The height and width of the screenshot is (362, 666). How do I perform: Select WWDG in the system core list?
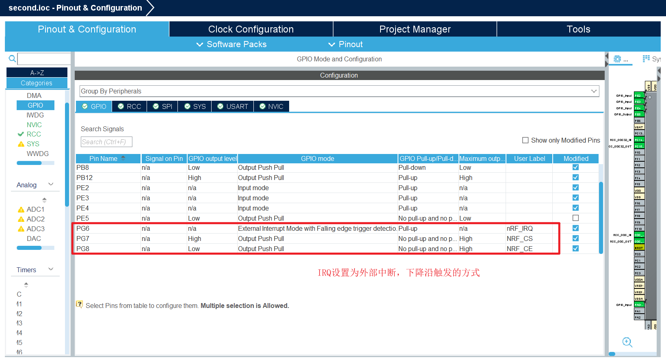pyautogui.click(x=37, y=154)
